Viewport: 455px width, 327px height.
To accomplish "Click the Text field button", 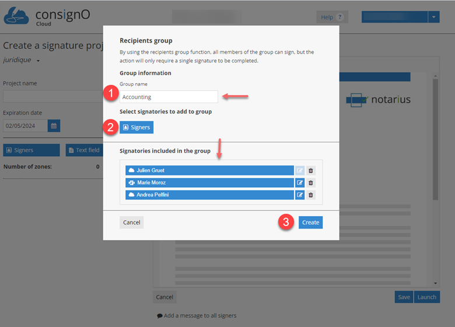I will (84, 150).
